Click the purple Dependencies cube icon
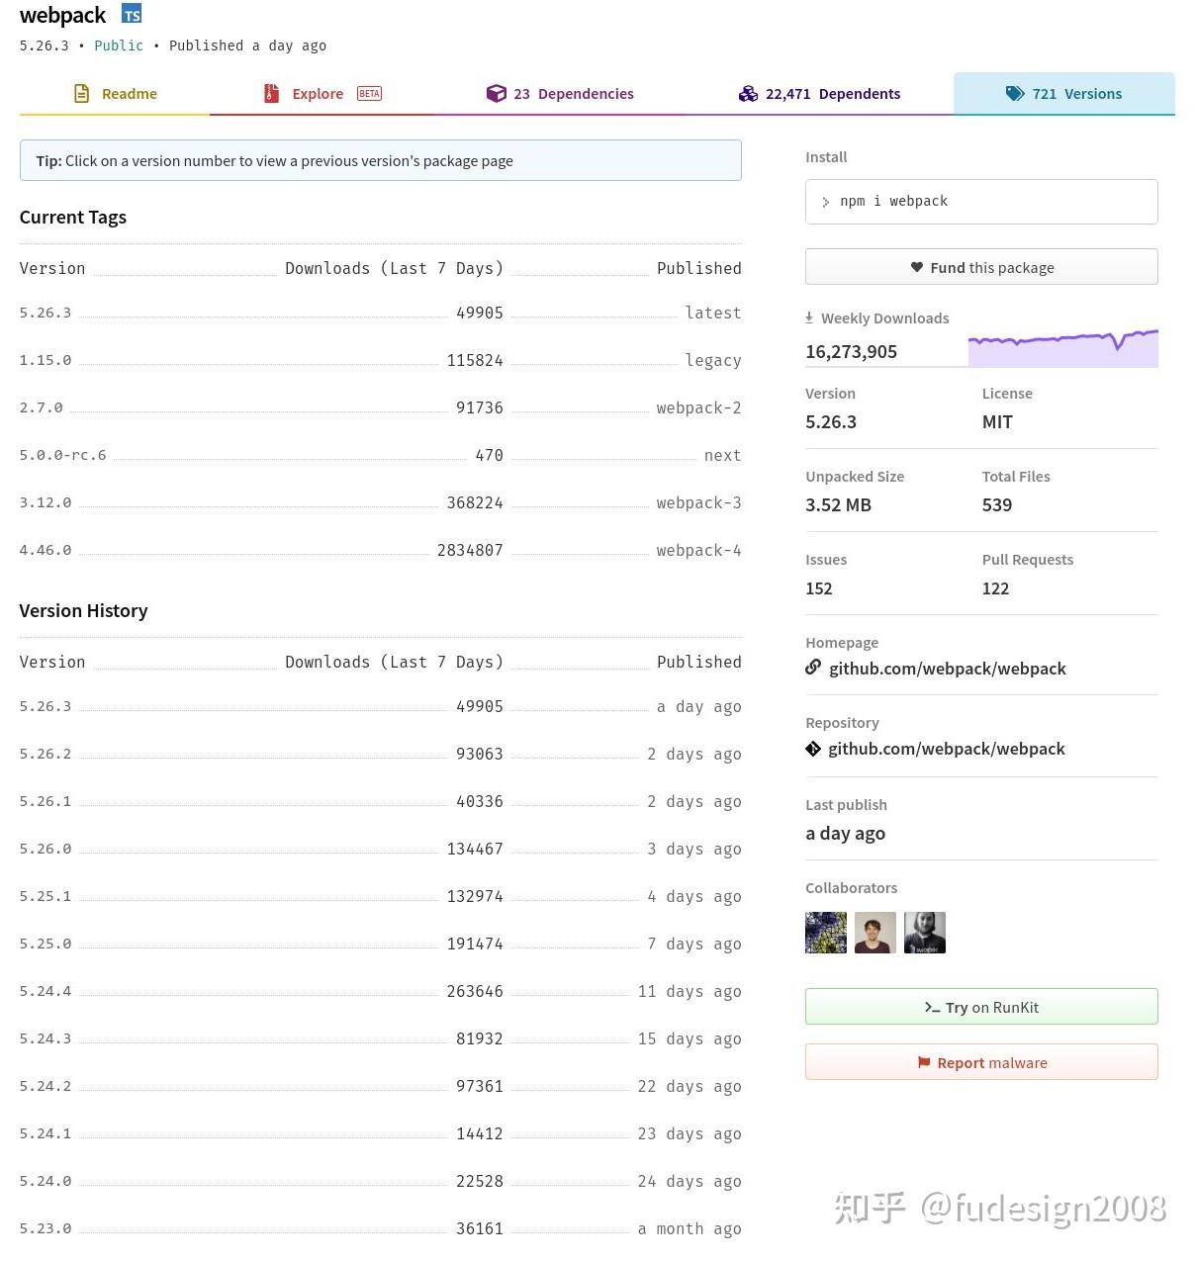 click(x=496, y=94)
